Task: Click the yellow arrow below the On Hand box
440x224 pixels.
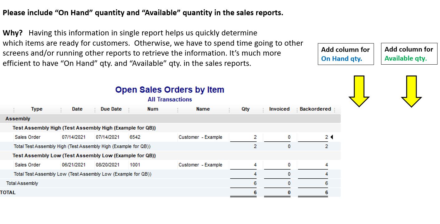Action: (359, 92)
